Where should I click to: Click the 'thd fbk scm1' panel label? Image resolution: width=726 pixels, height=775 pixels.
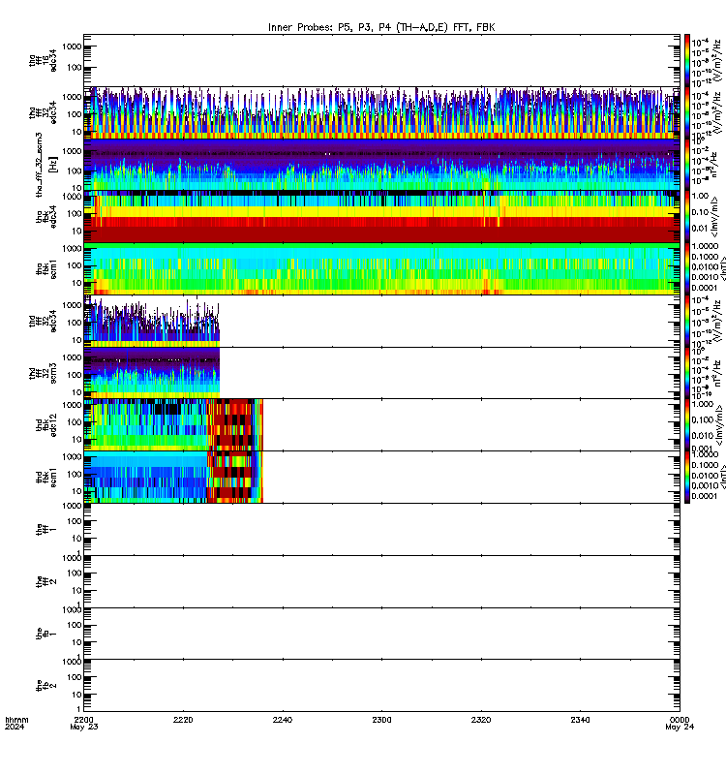click(x=46, y=477)
